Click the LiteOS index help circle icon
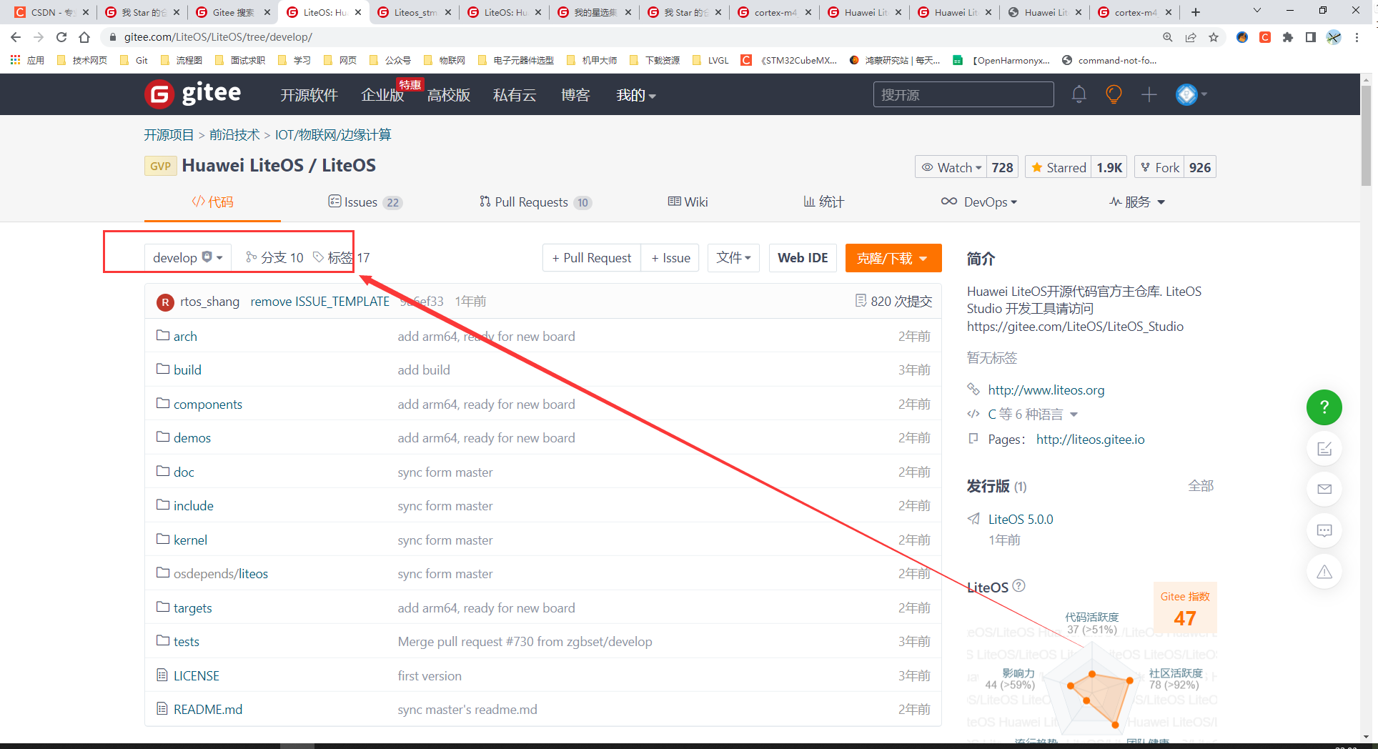The width and height of the screenshot is (1378, 749). pyautogui.click(x=1019, y=586)
